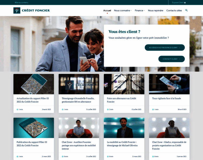Open the search magnifier icon

click(186, 10)
